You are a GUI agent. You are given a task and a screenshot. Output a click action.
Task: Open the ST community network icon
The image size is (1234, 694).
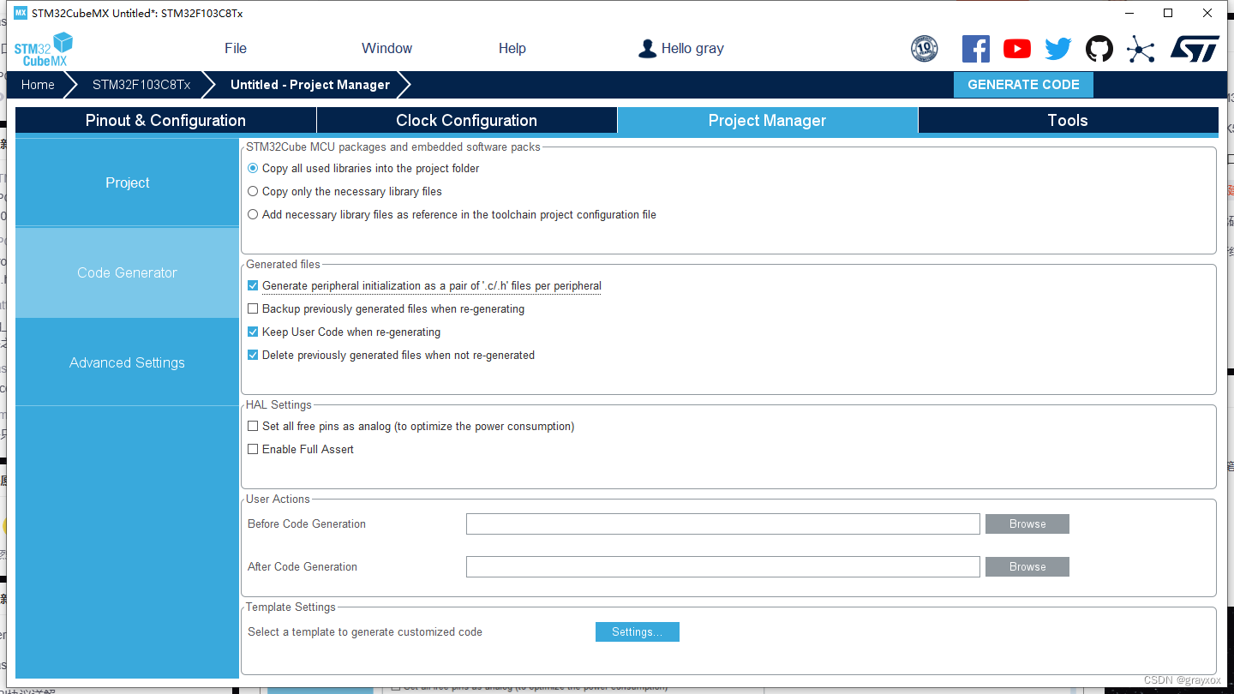tap(1141, 49)
